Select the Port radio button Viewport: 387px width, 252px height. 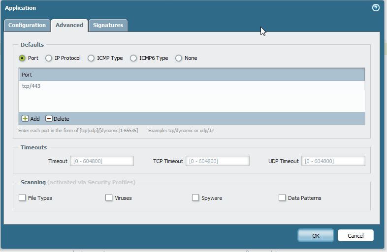(22, 58)
